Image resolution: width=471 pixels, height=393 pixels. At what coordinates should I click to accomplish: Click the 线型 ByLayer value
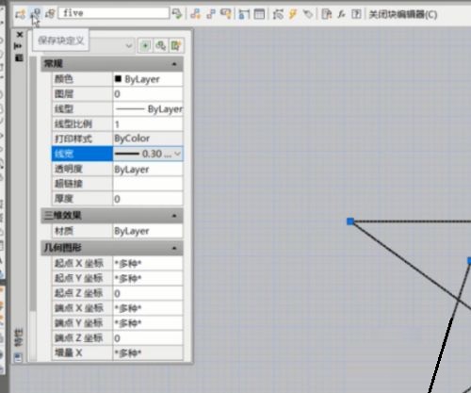(x=148, y=109)
